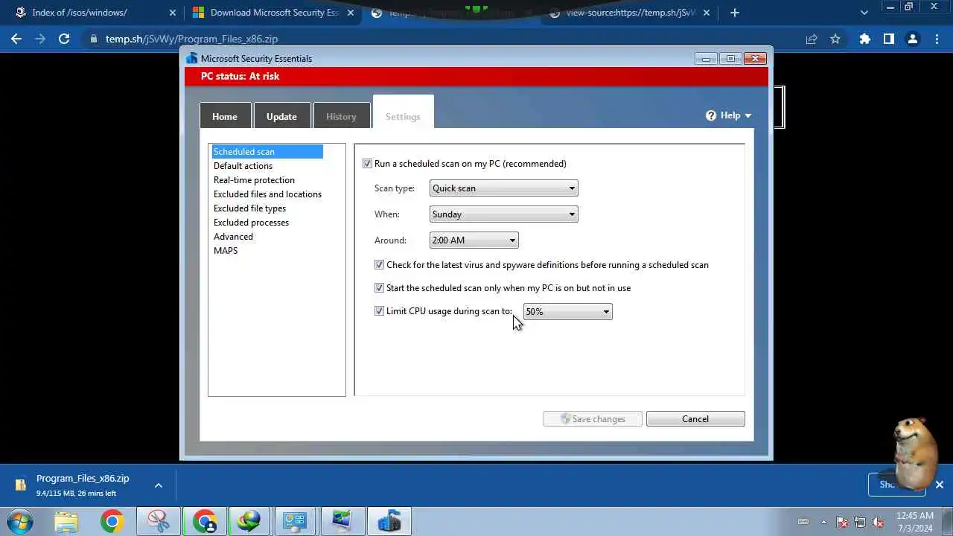The width and height of the screenshot is (953, 536).
Task: Click Cancel in Security Essentials settings
Action: [695, 419]
